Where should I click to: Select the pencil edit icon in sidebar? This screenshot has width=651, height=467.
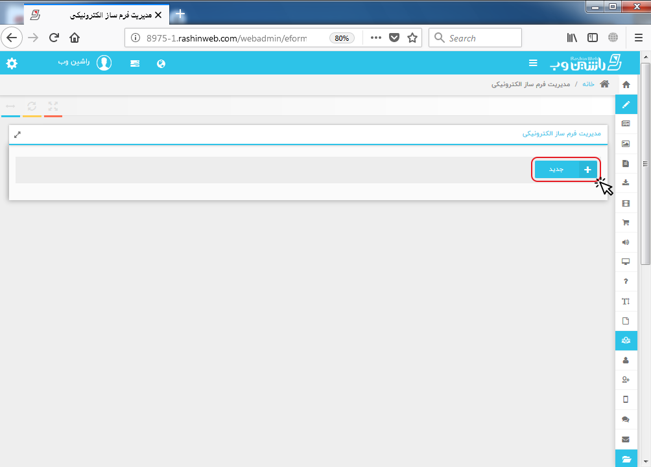click(x=626, y=104)
